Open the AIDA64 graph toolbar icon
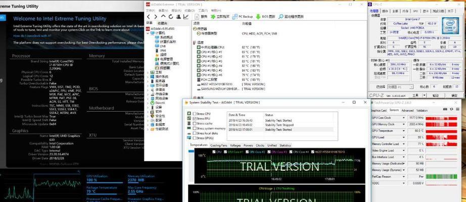466x202 pixels. (186, 17)
